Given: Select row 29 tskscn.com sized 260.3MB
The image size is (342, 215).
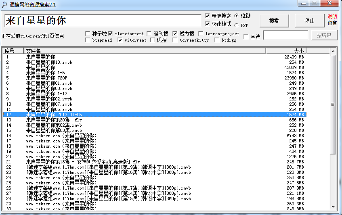Looking at the screenshot, I should pos(155,204).
